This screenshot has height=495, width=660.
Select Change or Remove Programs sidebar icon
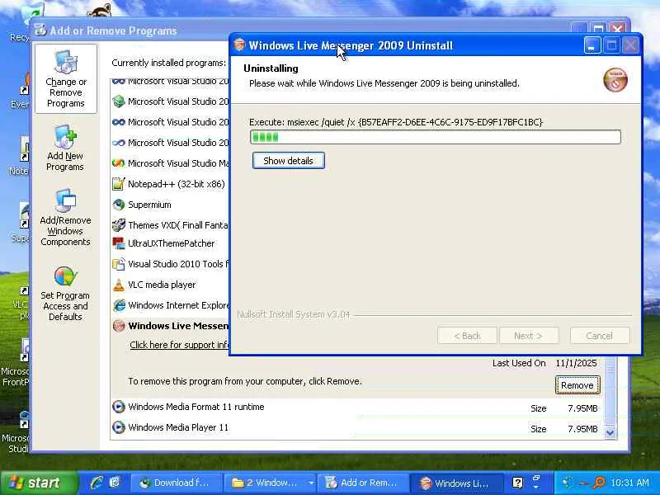(x=66, y=78)
